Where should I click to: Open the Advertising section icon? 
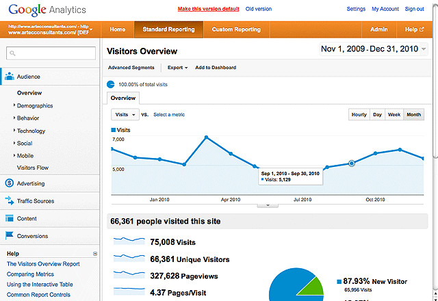[10, 183]
